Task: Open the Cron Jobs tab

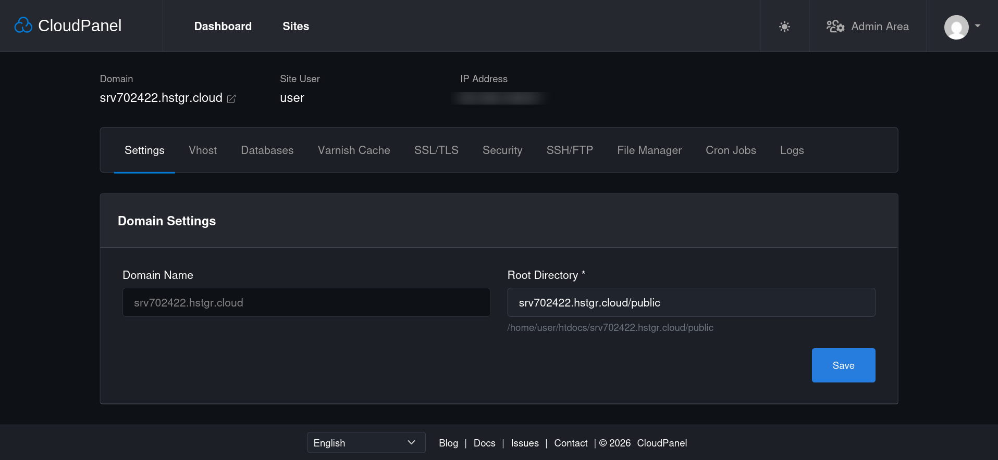Action: (731, 150)
